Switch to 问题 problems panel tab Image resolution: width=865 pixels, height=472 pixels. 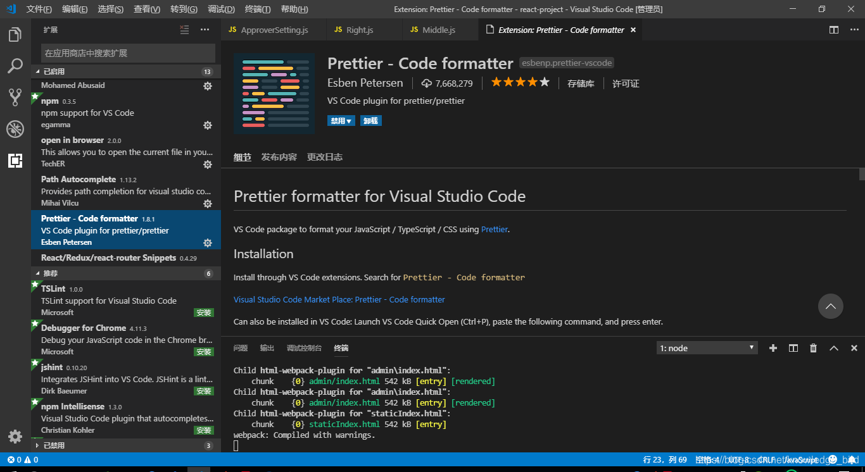[241, 348]
